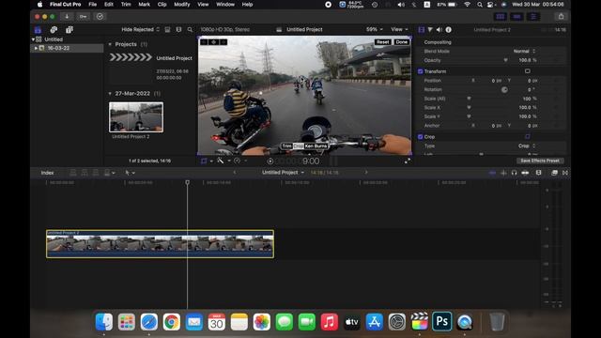
Task: Open the Trim menu
Action: pos(126,4)
